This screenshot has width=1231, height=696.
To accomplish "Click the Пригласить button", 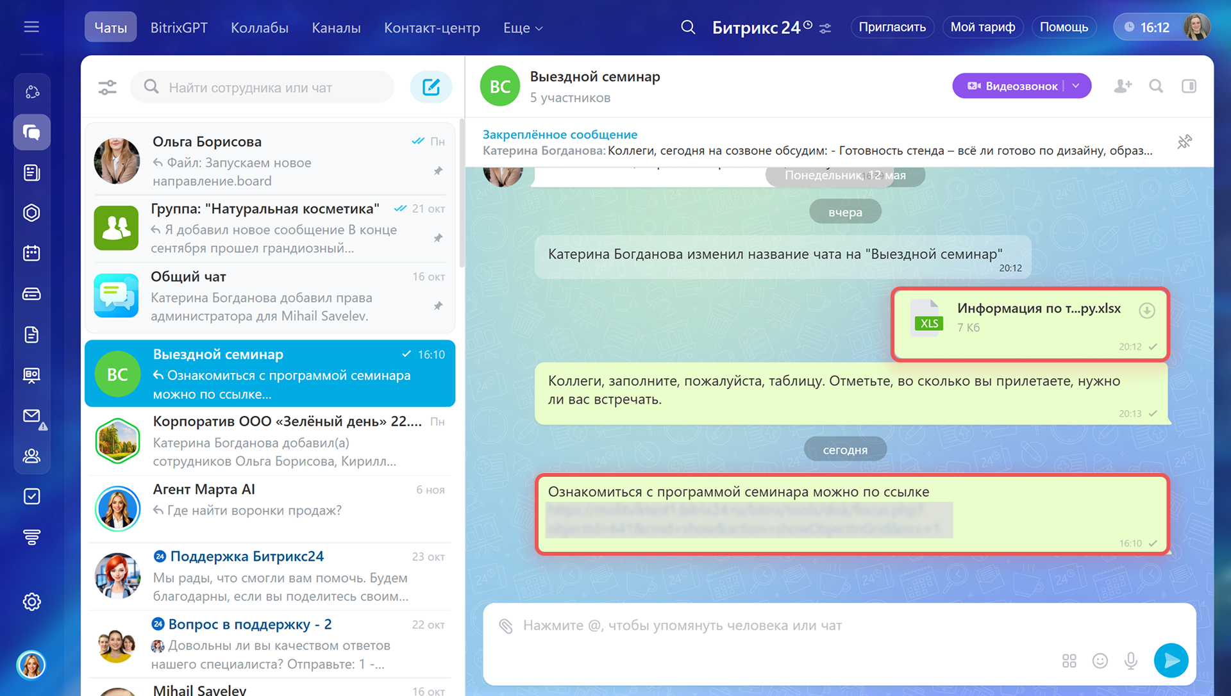I will (x=892, y=27).
